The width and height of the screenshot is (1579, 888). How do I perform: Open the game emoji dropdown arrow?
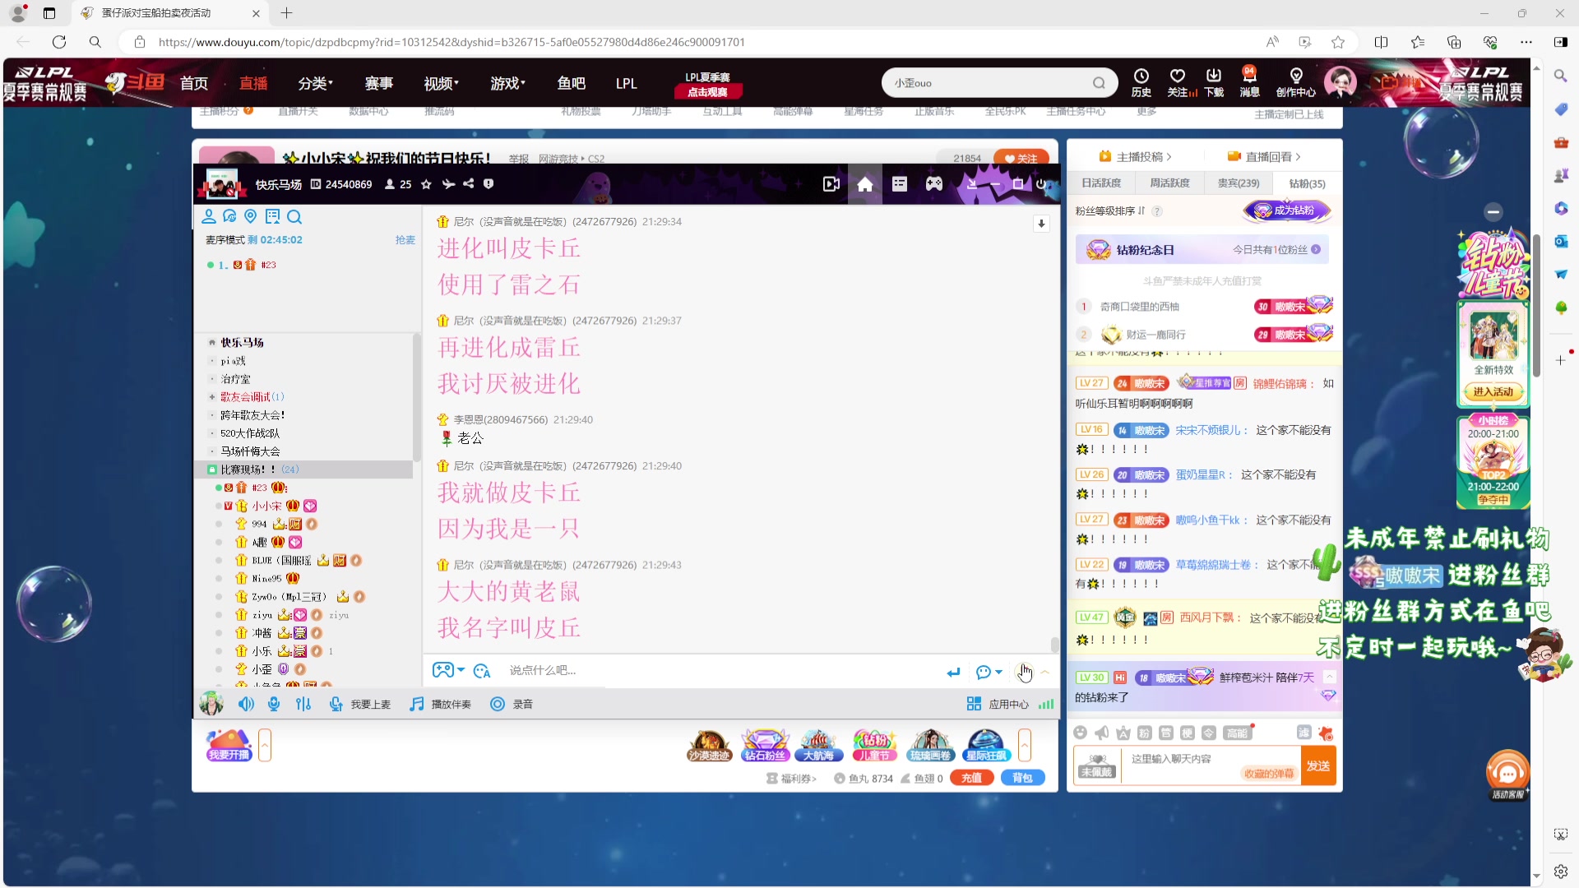pos(461,670)
